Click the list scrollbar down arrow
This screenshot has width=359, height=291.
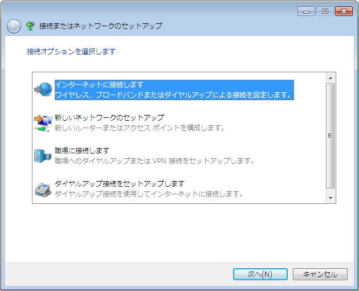click(331, 198)
